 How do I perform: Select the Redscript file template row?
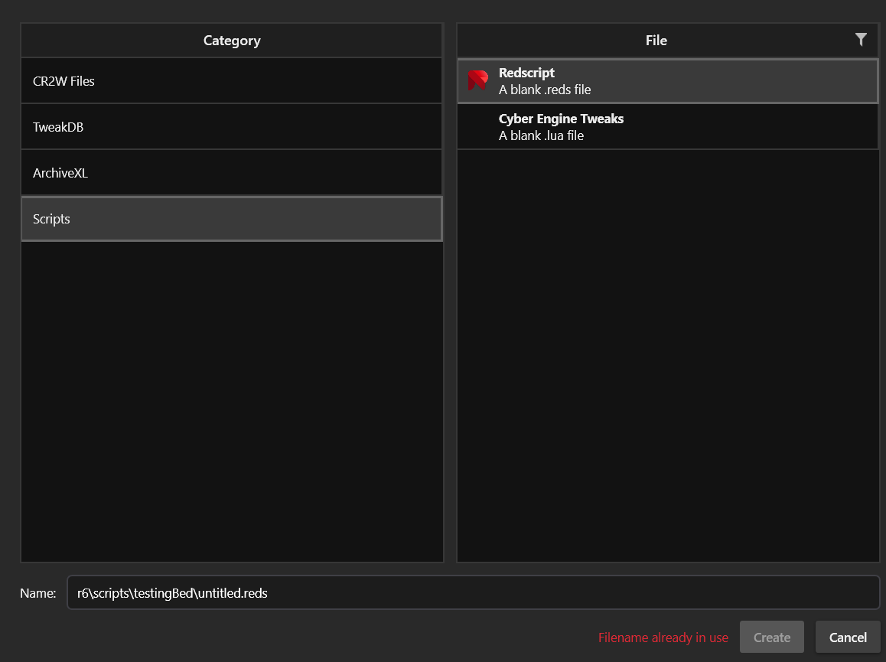click(668, 81)
